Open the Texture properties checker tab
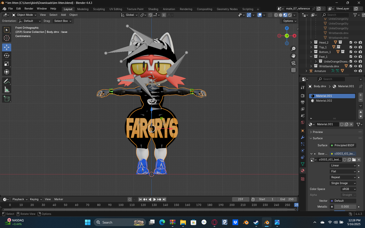365x228 pixels. tap(303, 179)
